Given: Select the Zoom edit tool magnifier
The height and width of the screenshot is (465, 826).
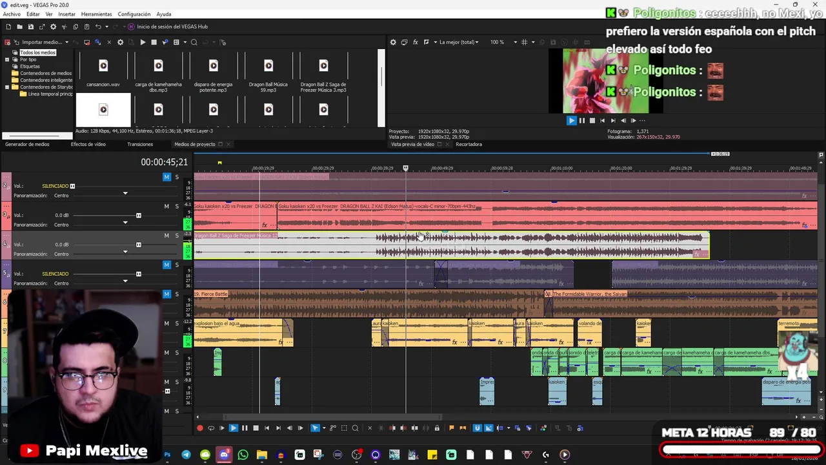Looking at the screenshot, I should [355, 428].
